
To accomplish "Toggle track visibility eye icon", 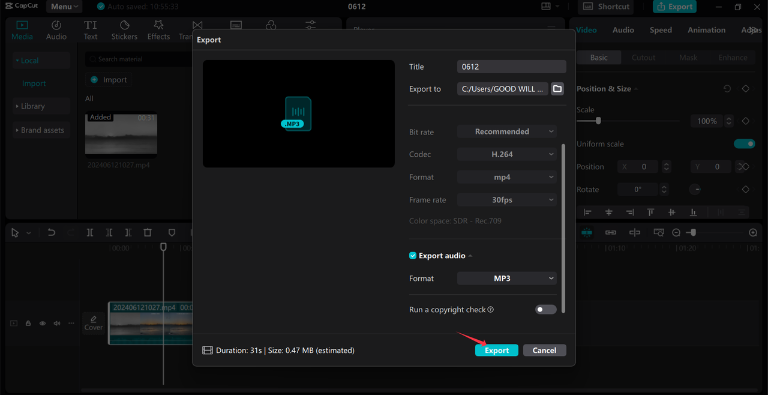I will tap(43, 323).
